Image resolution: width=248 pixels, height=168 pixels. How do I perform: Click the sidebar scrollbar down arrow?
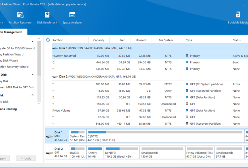39,104
